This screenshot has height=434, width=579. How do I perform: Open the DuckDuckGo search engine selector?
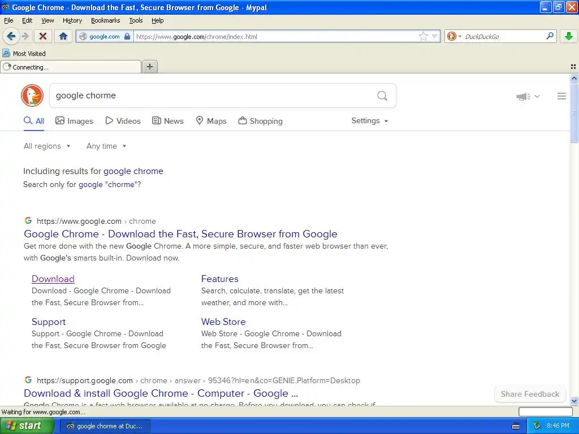tap(454, 36)
